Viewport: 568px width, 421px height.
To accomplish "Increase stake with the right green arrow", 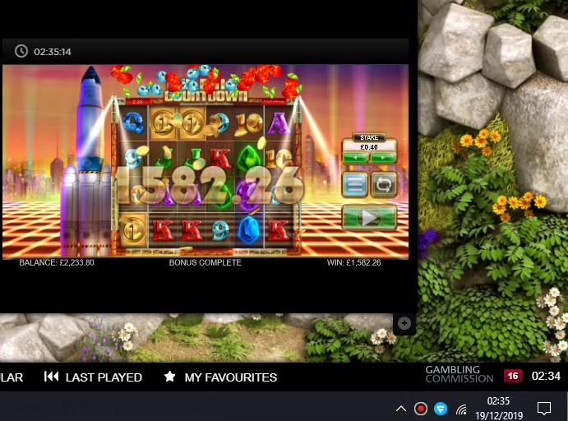I will point(383,158).
